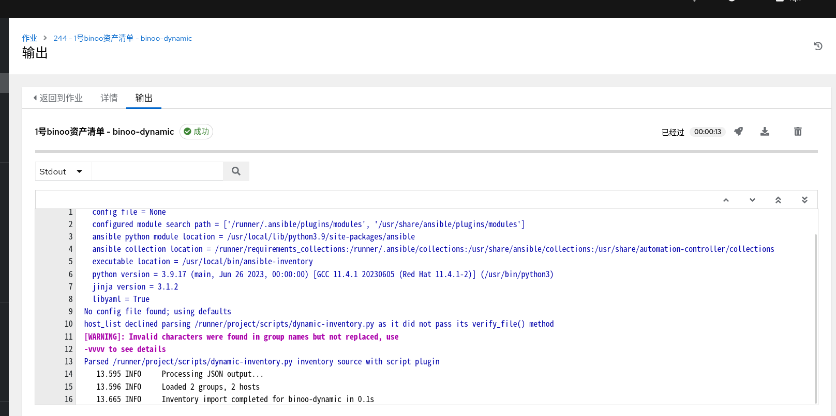Select line 13 Parsed inventory source text
The width and height of the screenshot is (836, 416).
coord(262,362)
